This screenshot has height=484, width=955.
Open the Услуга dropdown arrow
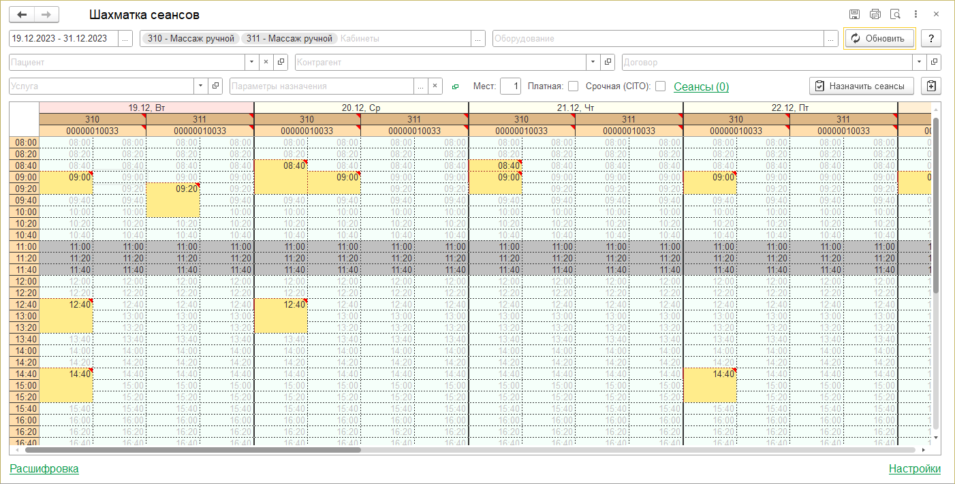(200, 86)
